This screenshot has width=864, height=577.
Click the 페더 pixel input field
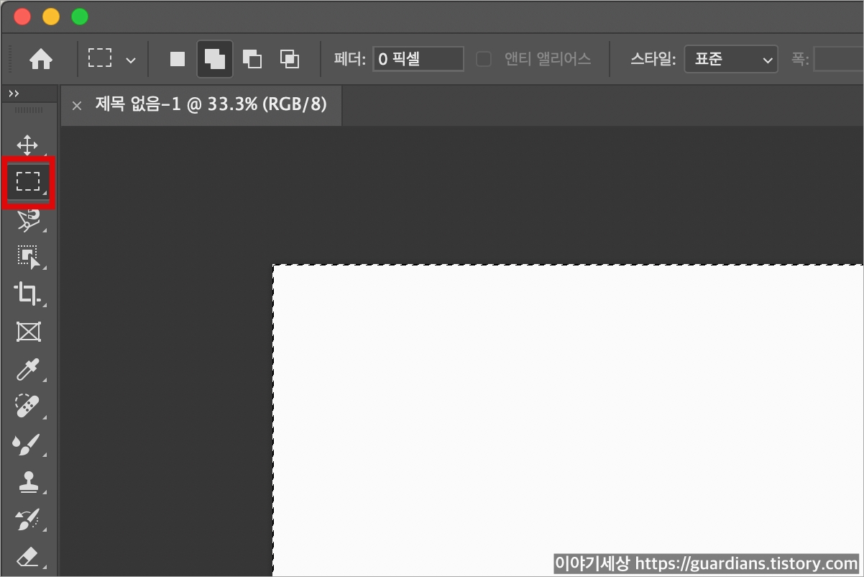[x=418, y=59]
